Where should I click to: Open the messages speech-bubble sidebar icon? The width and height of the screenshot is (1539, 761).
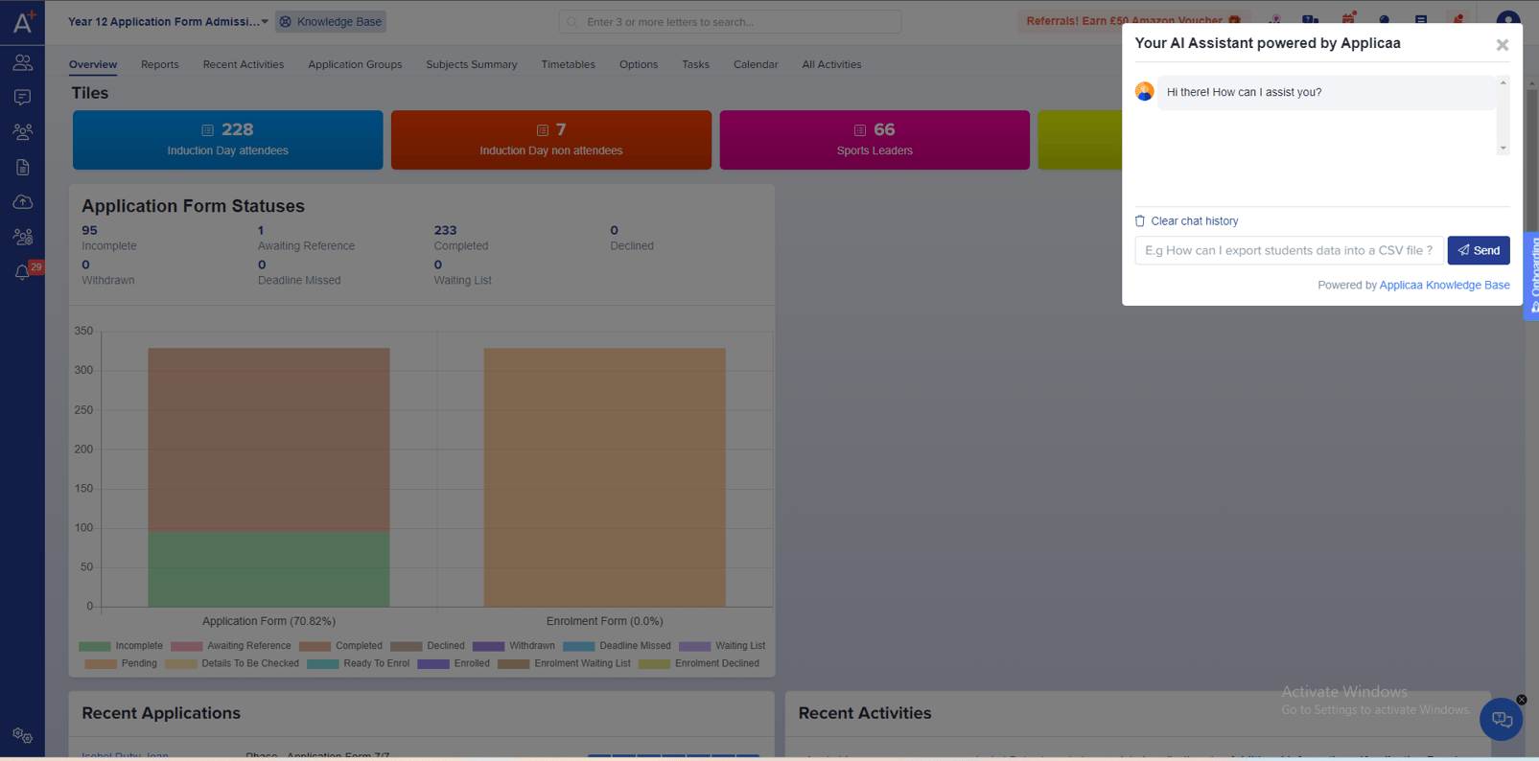pos(22,98)
